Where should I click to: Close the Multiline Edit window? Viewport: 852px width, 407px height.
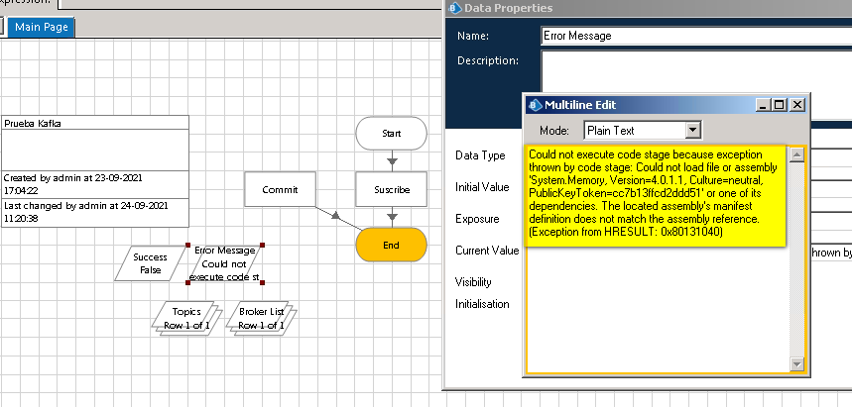pos(797,105)
